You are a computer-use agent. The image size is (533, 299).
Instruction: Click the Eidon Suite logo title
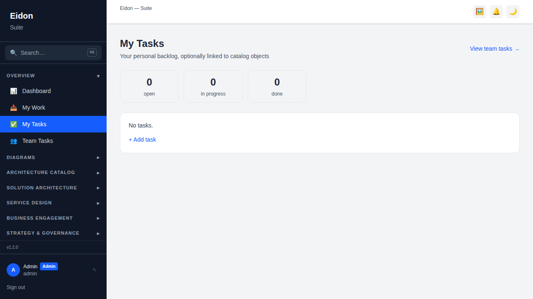point(22,16)
